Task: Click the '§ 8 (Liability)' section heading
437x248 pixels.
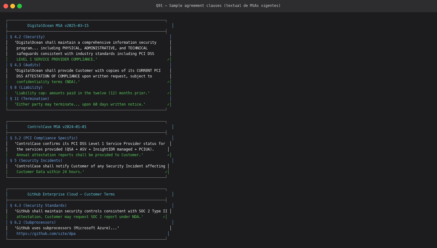Action: tap(26, 87)
